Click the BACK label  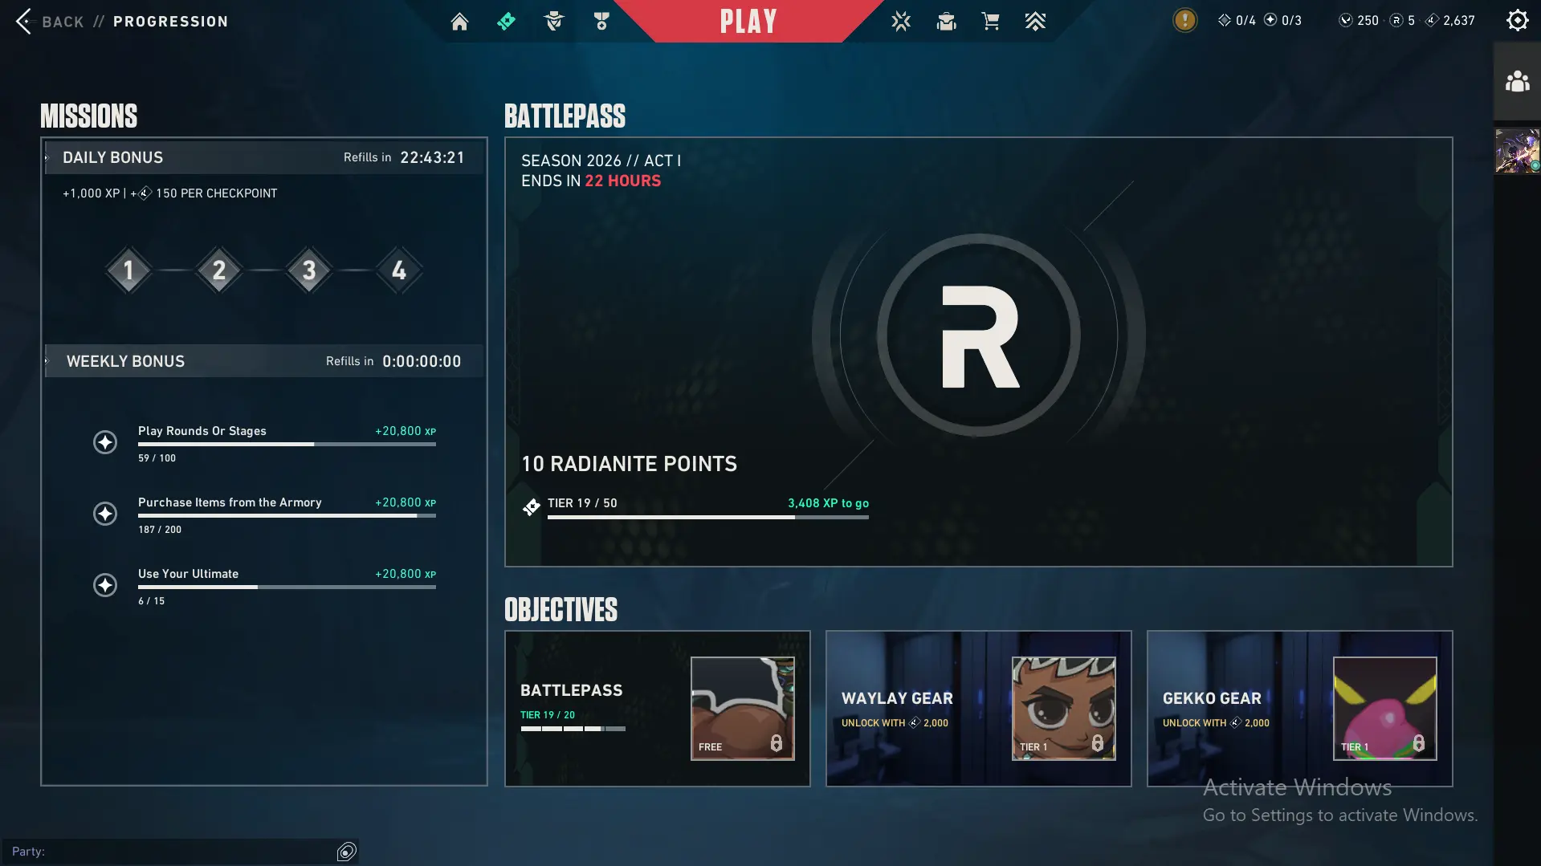click(63, 22)
